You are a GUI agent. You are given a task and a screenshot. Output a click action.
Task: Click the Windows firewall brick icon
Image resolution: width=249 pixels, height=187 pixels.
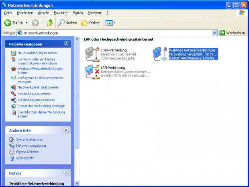pyautogui.click(x=14, y=69)
